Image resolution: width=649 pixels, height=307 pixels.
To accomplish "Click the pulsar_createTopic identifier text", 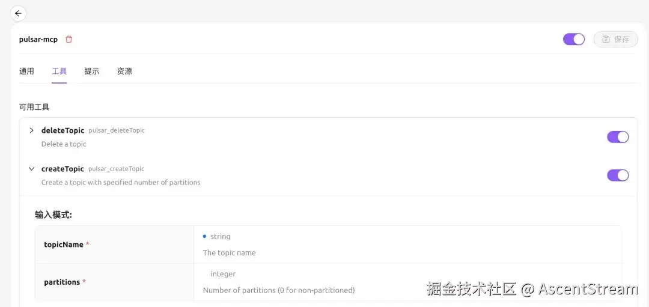I will click(x=117, y=169).
